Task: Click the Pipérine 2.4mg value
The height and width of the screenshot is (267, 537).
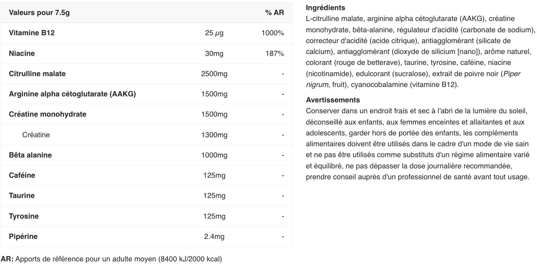Action: [214, 237]
